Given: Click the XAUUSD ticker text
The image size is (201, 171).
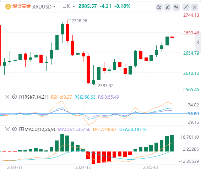Looking at the screenshot, I should point(42,7).
